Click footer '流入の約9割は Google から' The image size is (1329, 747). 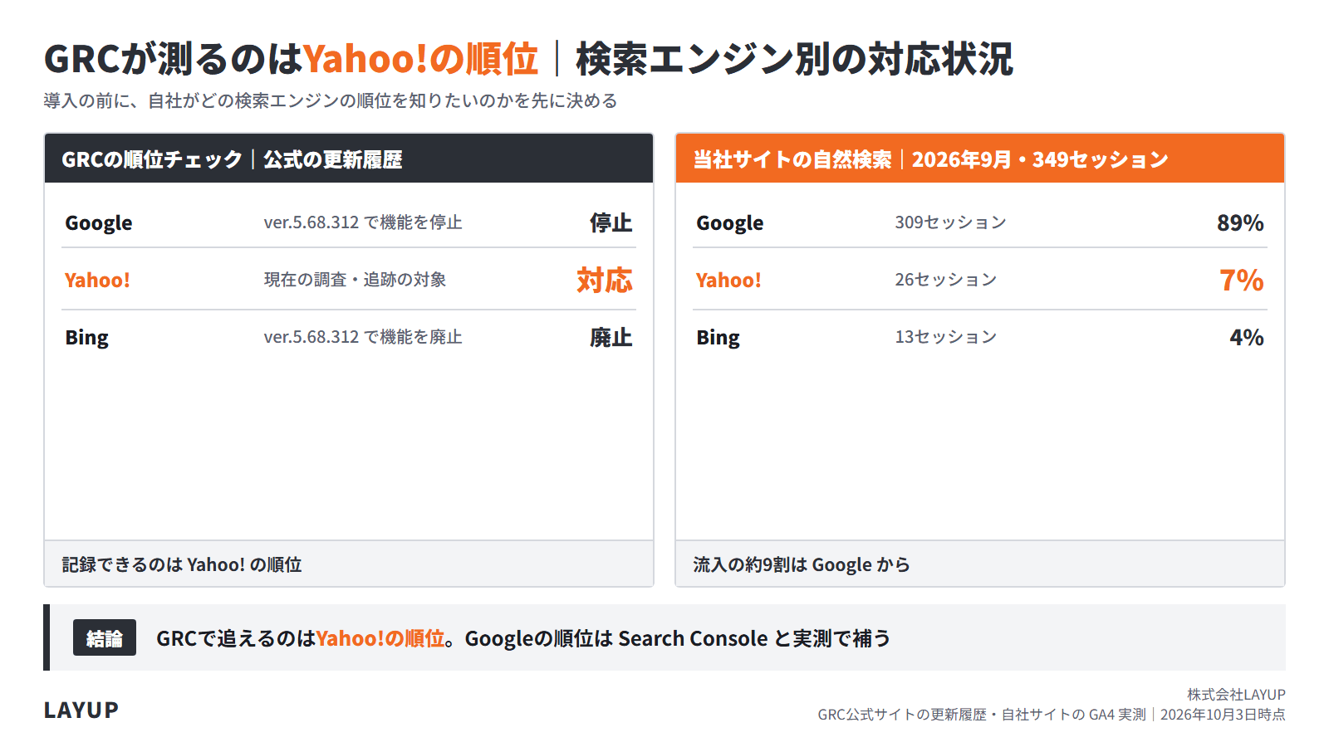pos(802,564)
